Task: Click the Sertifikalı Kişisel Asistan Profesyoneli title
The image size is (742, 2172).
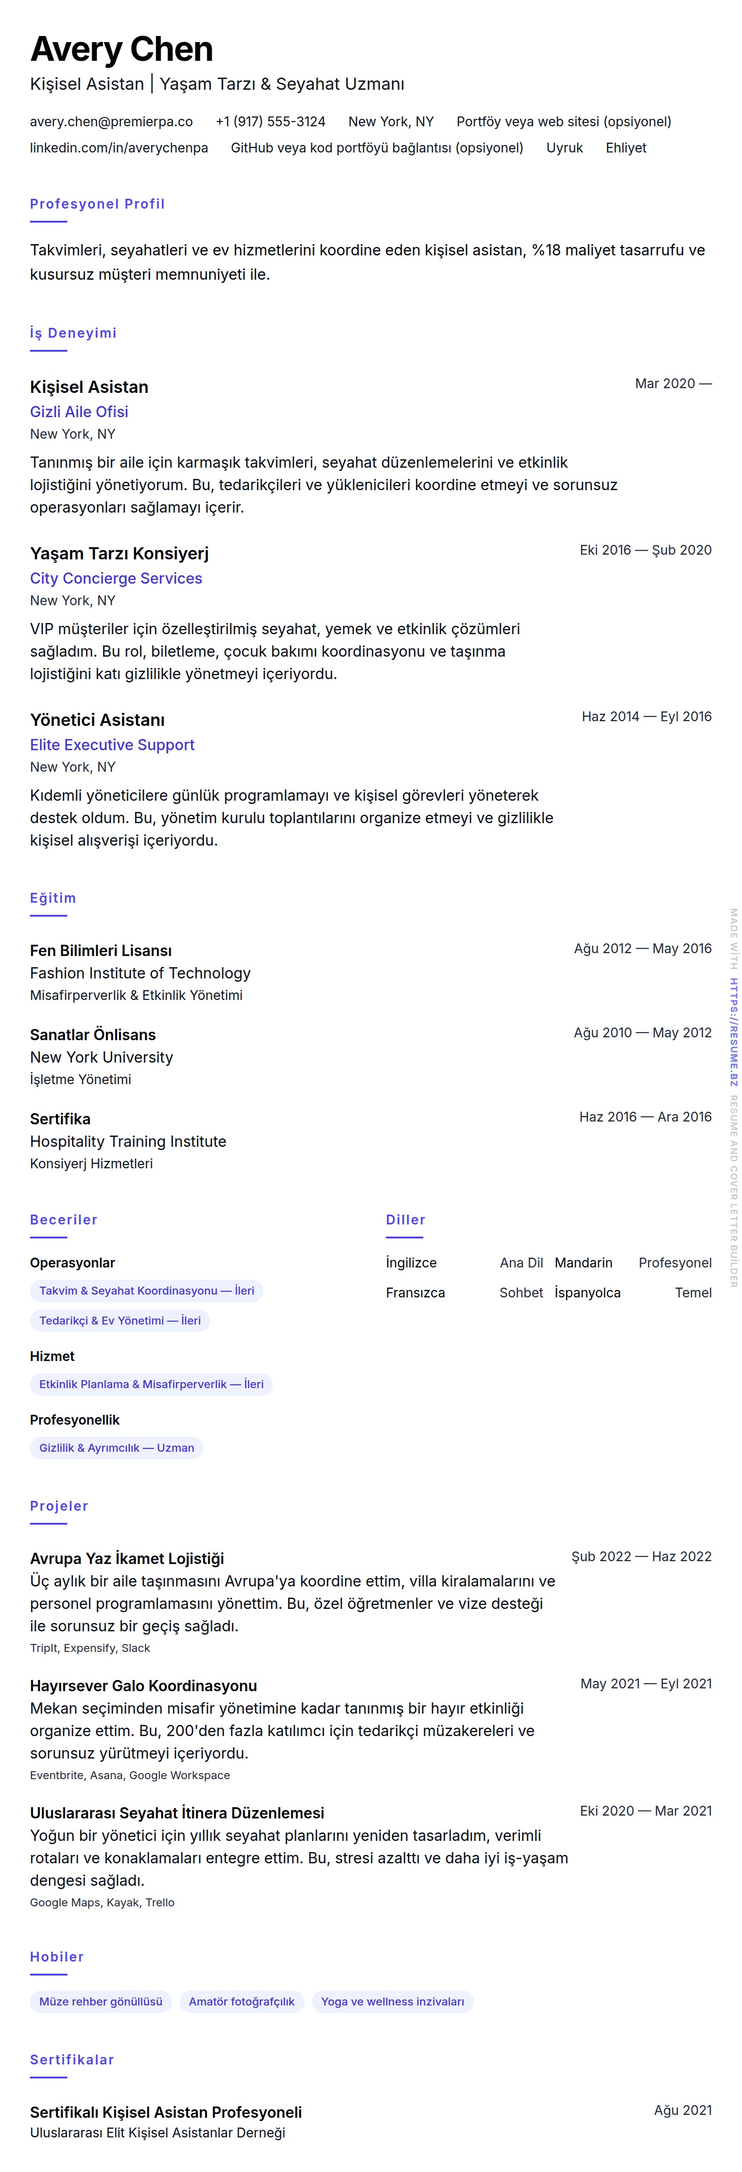Action: [x=166, y=2111]
